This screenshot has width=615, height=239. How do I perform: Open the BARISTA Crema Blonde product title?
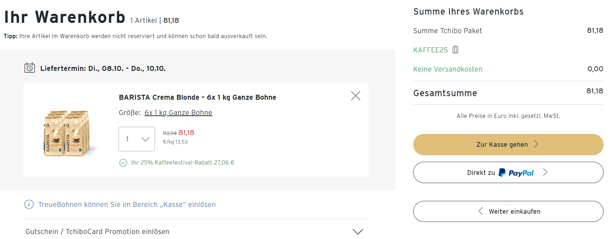pos(197,97)
